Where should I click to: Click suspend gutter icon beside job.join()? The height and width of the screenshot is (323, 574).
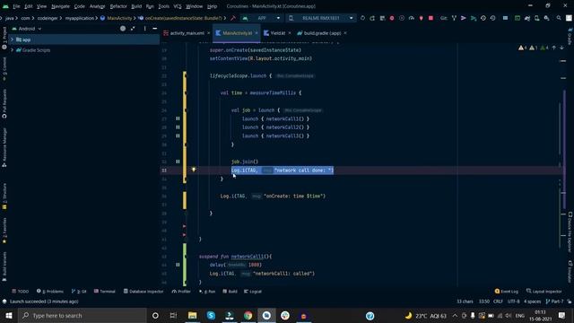(178, 161)
